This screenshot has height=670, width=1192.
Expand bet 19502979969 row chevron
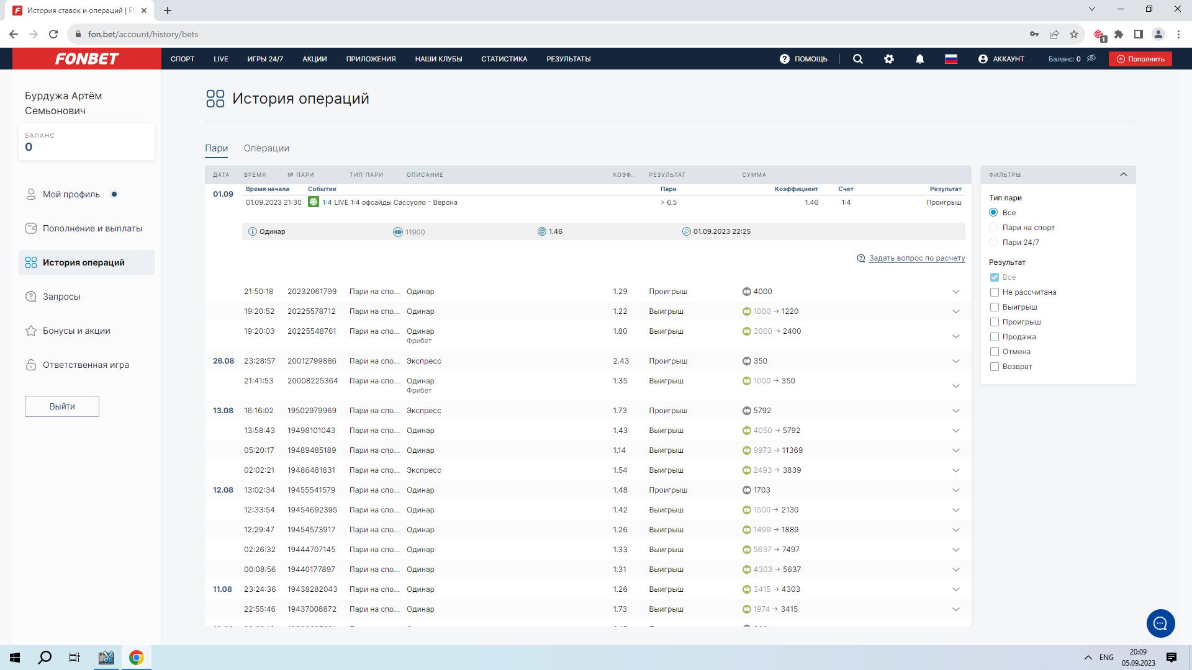(x=956, y=411)
